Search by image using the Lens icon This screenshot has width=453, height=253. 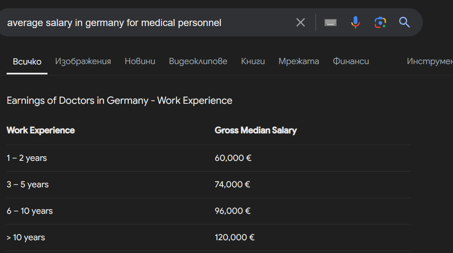380,22
